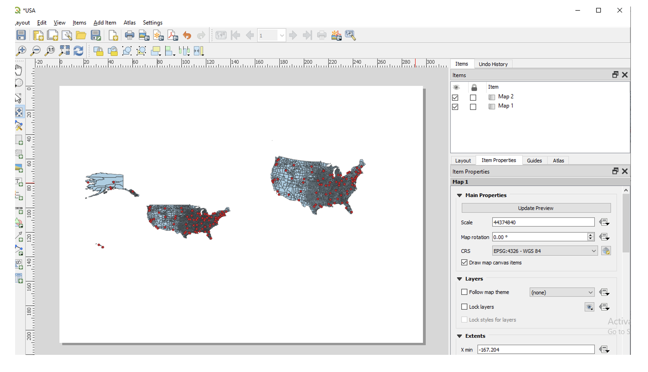
Task: Close the Items panel
Action: click(x=625, y=75)
